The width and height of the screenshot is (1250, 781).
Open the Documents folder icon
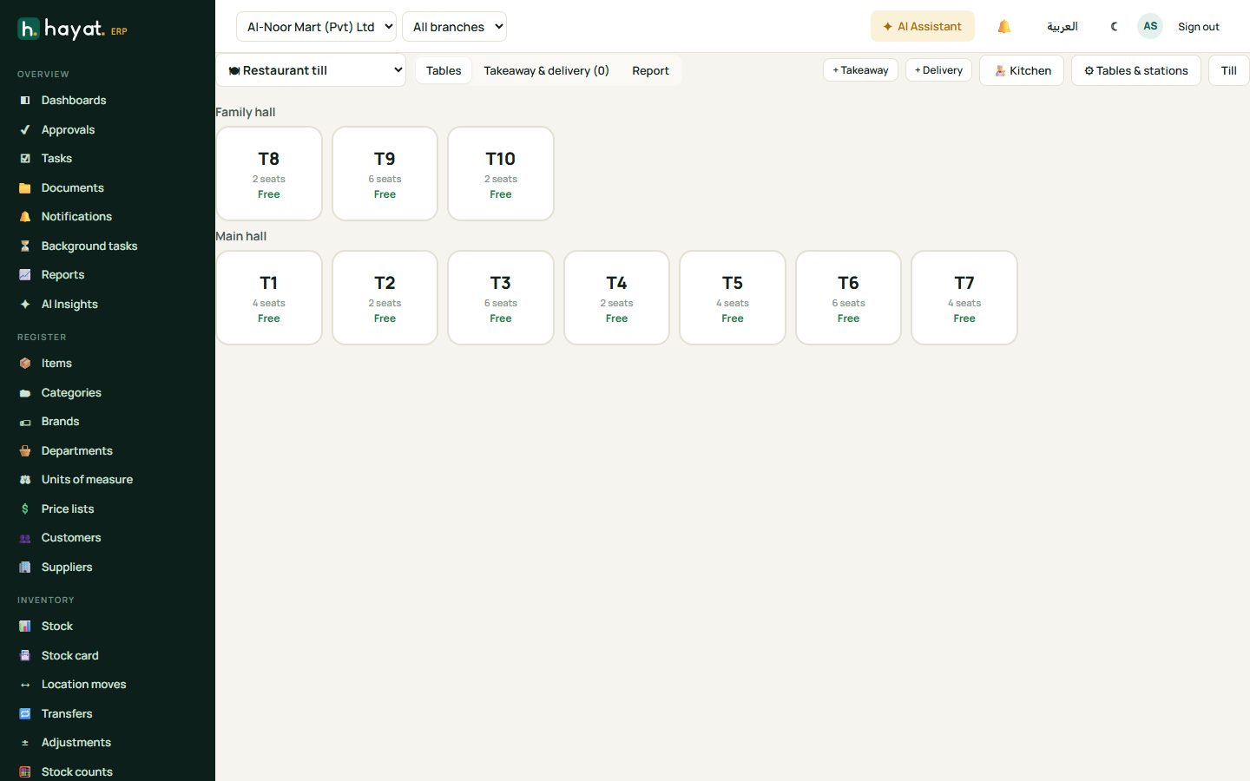(25, 188)
